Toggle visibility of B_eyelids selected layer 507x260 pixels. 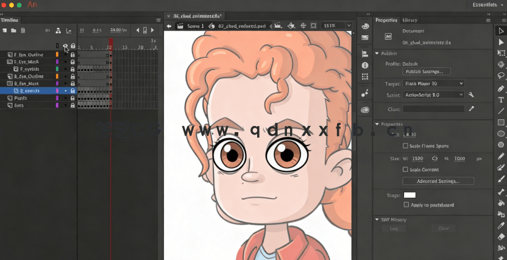[65, 91]
